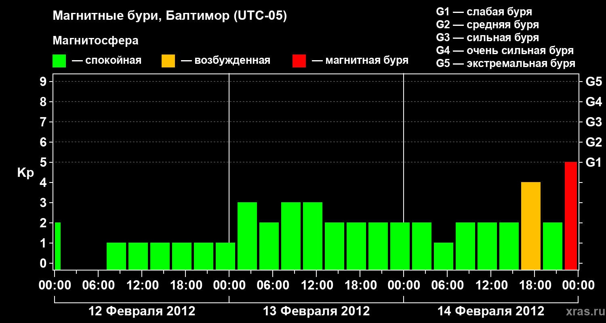Click the 'G4' label on the right axis
The width and height of the screenshot is (606, 323).
point(594,102)
